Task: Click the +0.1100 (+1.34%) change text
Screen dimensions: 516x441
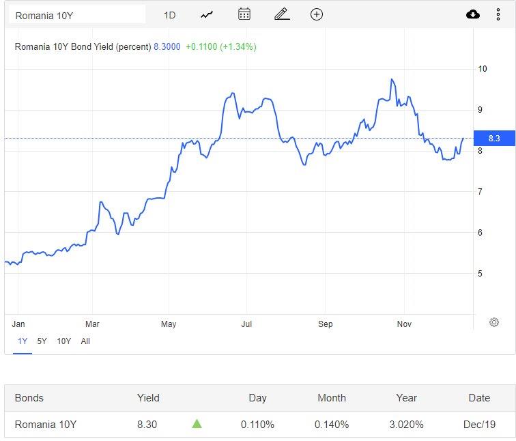Action: (x=221, y=46)
